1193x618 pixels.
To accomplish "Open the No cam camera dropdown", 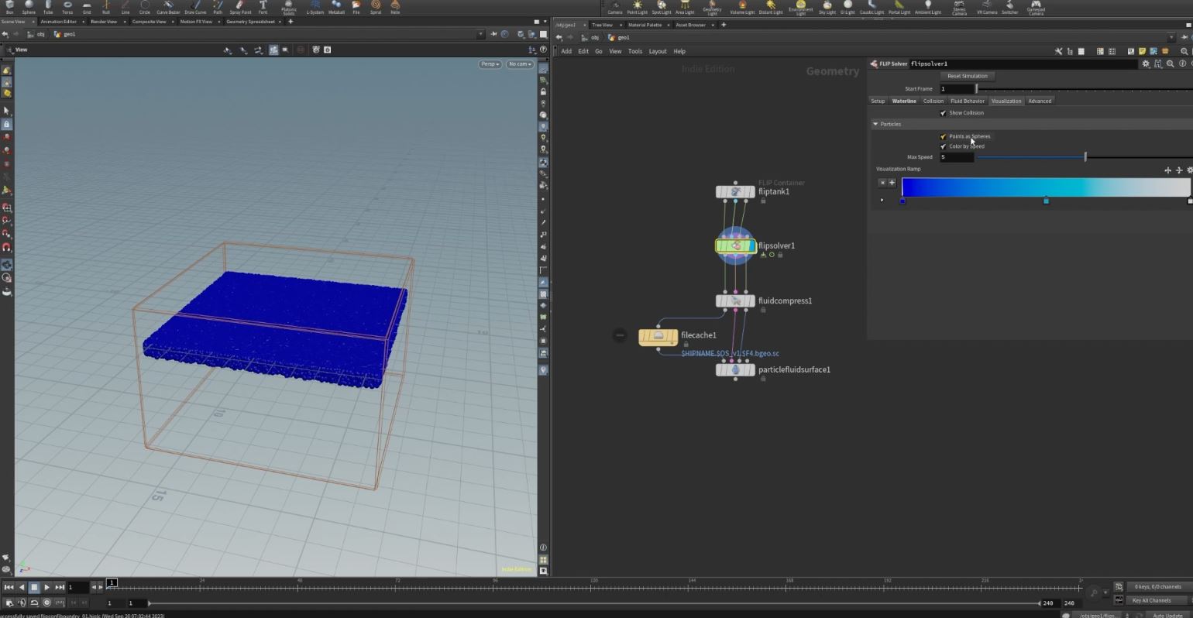I will (519, 64).
